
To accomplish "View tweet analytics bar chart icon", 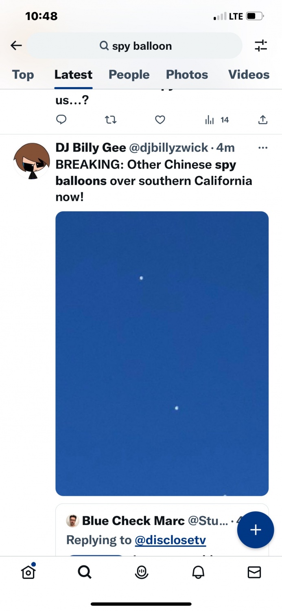I will [210, 120].
